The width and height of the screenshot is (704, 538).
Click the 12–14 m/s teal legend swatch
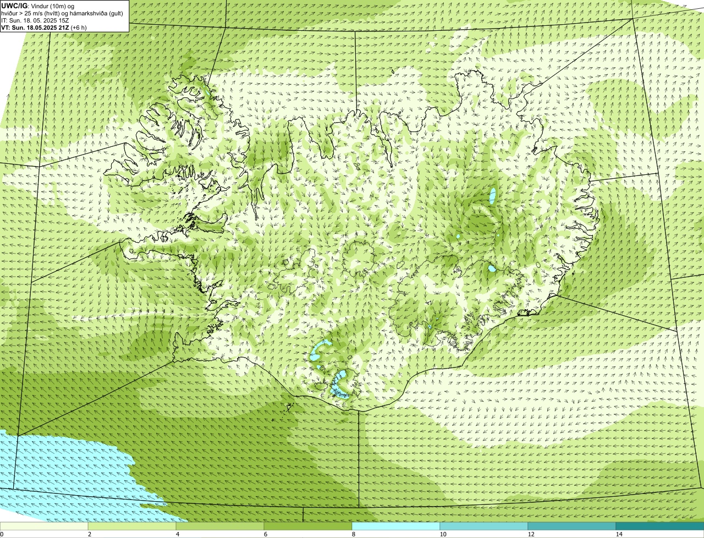coord(572,526)
